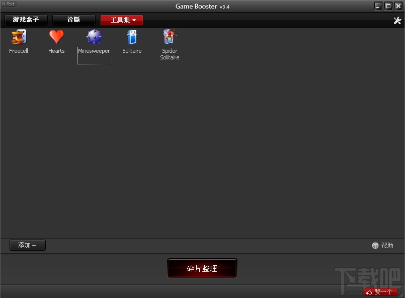The image size is (405, 298).
Task: Minimize the Game Booster window
Action: coord(378,6)
